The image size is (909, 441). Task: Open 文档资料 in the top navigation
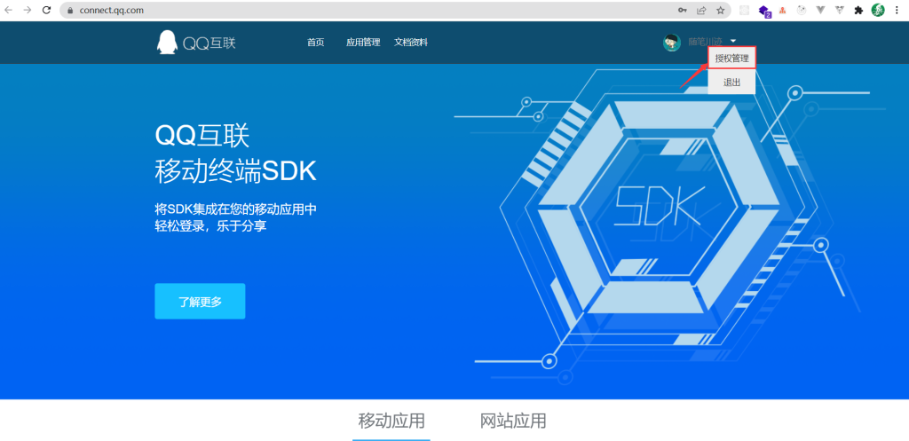coord(411,43)
